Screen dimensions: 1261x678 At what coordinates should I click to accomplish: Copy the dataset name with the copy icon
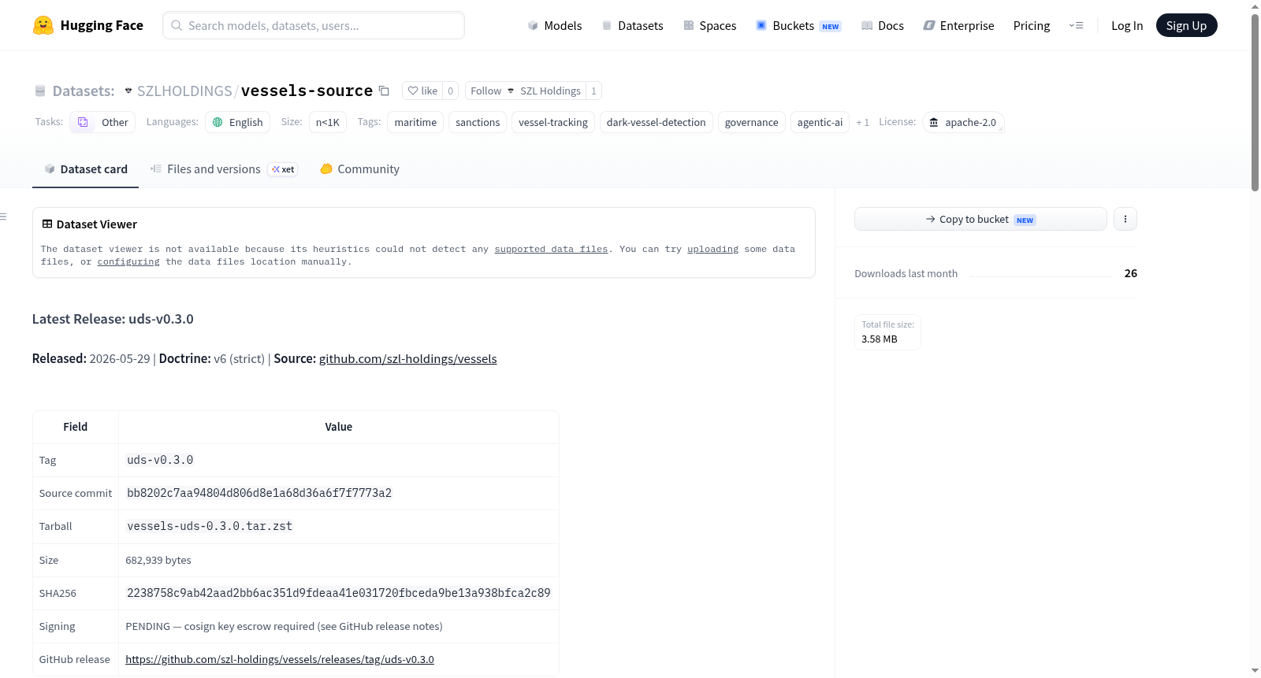(384, 91)
